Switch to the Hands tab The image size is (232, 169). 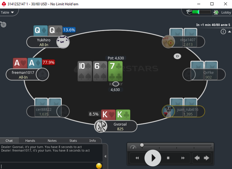coord(30,141)
